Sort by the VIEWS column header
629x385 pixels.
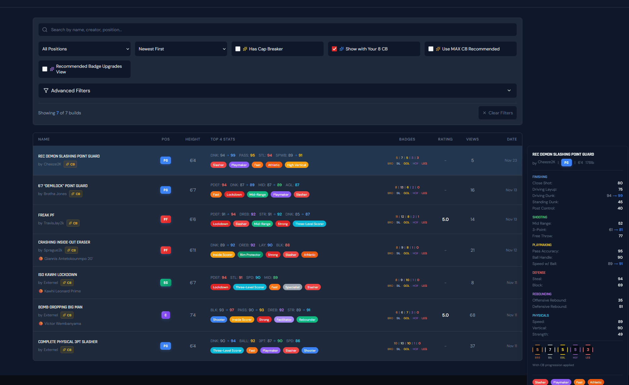[472, 139]
